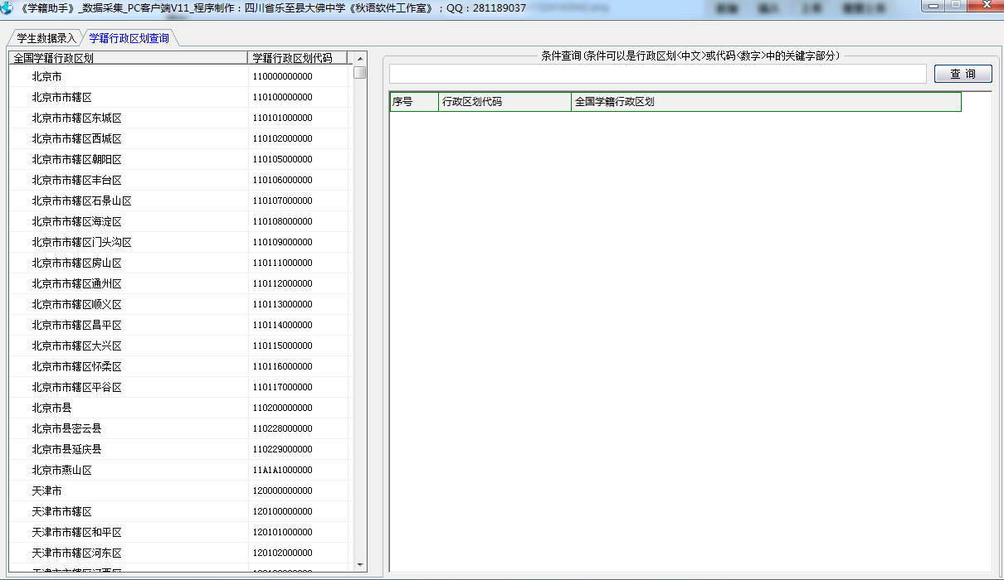The image size is (1004, 580).
Task: Click code cell 120000000000
Action: pyautogui.click(x=298, y=491)
